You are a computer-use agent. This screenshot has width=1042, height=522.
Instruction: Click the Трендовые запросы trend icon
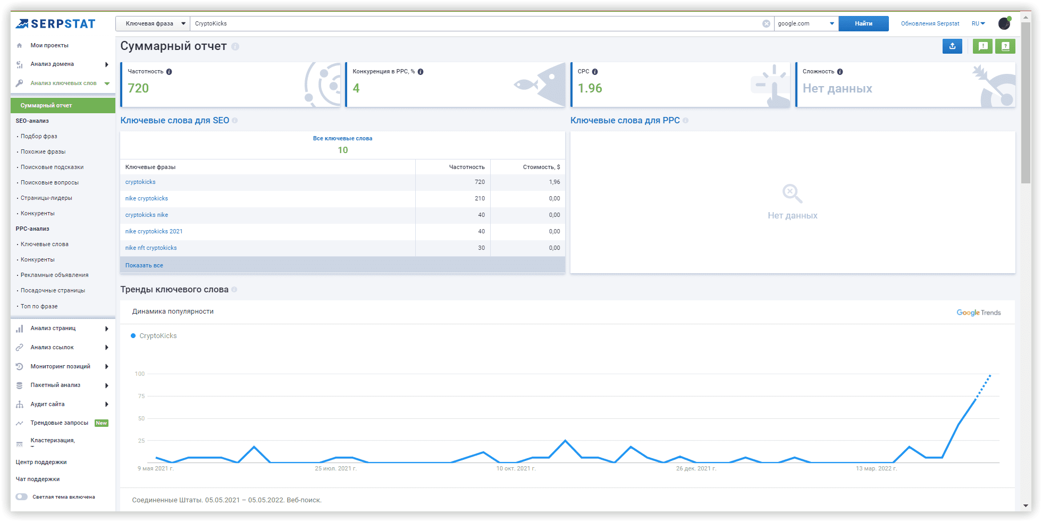[x=20, y=423]
